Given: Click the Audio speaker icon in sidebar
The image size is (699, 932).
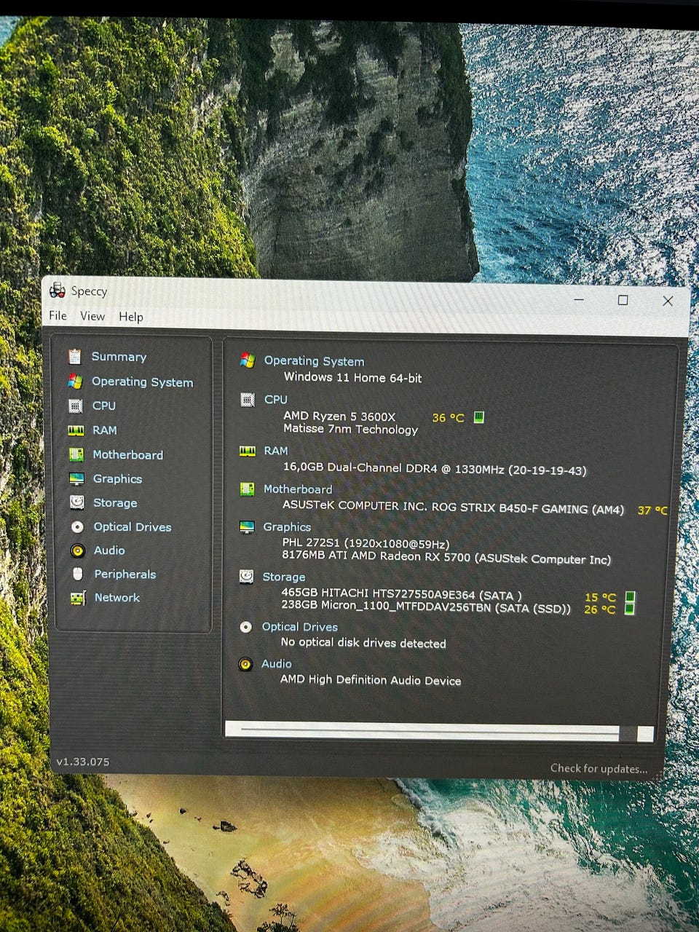Looking at the screenshot, I should pyautogui.click(x=77, y=550).
